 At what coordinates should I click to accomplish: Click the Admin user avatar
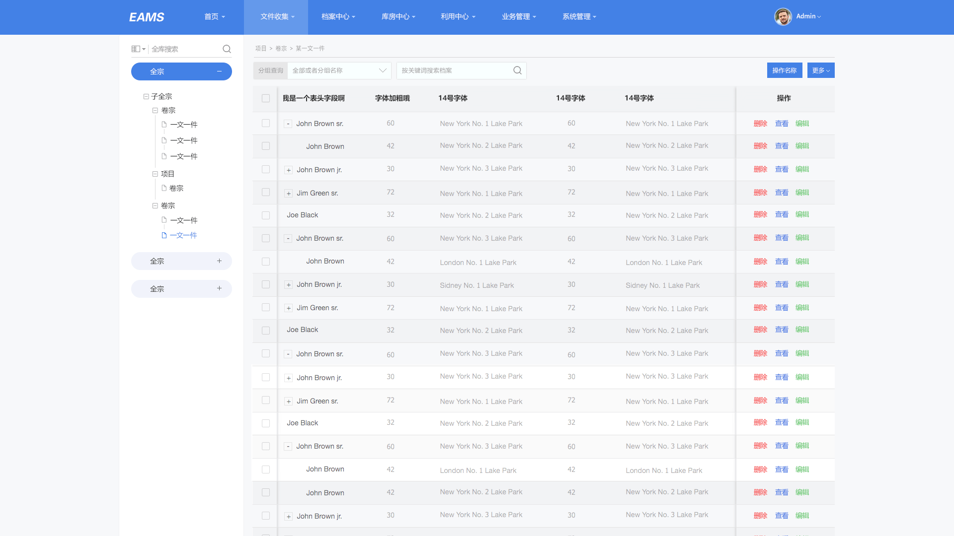coord(783,16)
